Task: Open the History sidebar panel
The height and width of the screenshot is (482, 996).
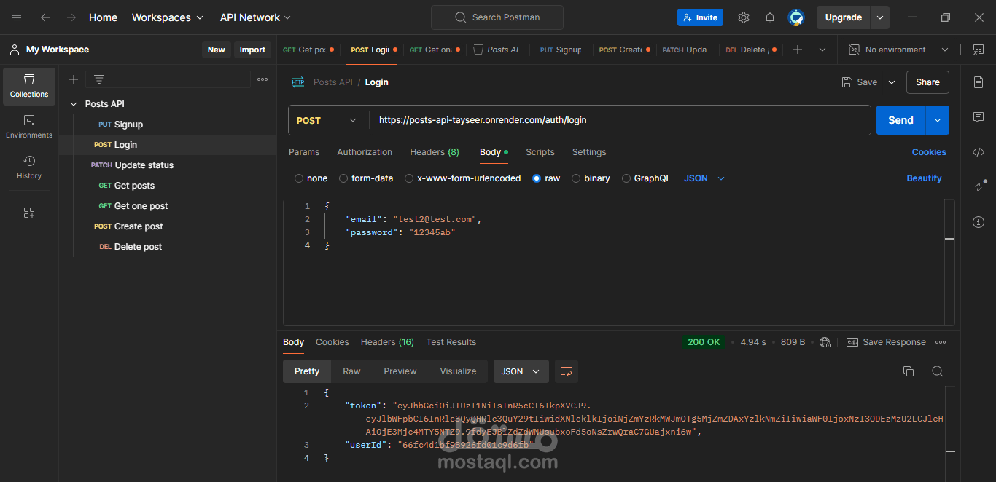Action: pyautogui.click(x=29, y=167)
